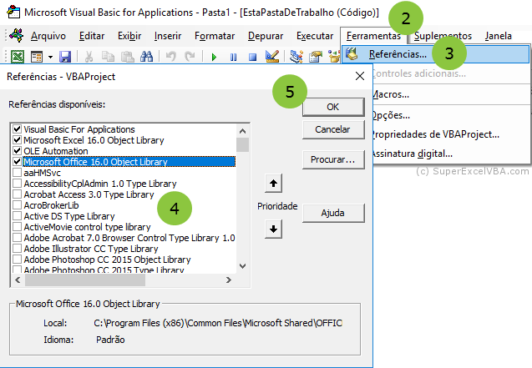Move priority down with the down arrow
532x368 pixels.
click(x=273, y=229)
